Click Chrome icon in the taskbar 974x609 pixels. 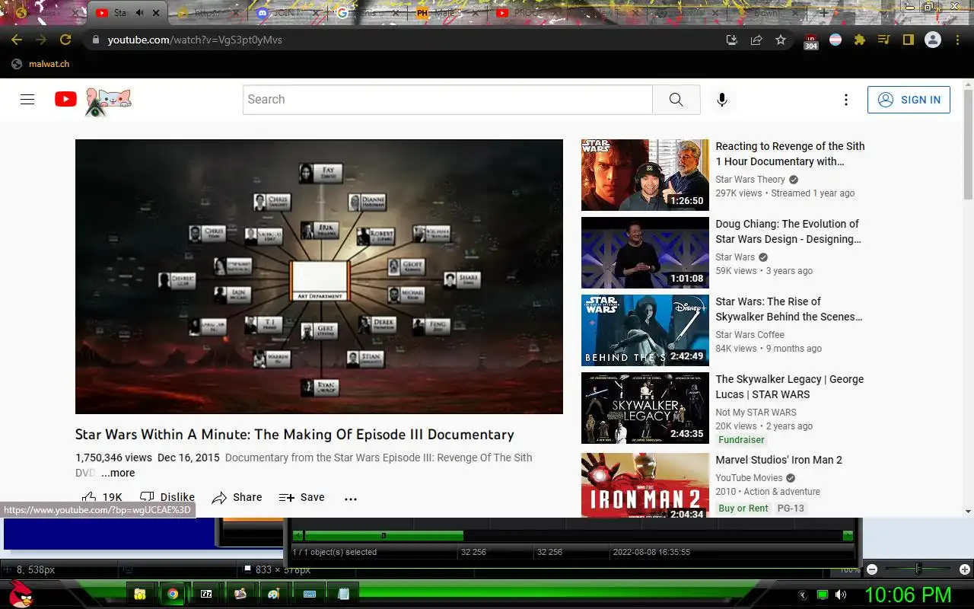point(173,594)
